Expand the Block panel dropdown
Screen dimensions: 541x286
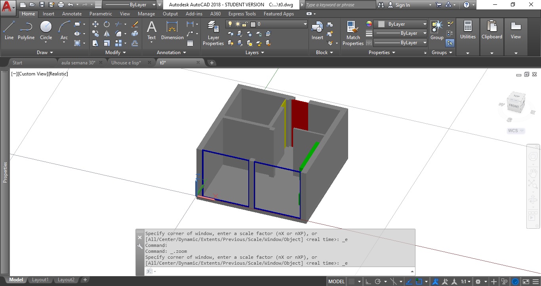click(324, 52)
